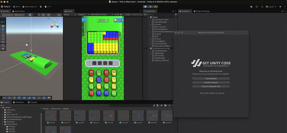
Task: Click the Visit Website button
Action: pyautogui.click(x=211, y=78)
